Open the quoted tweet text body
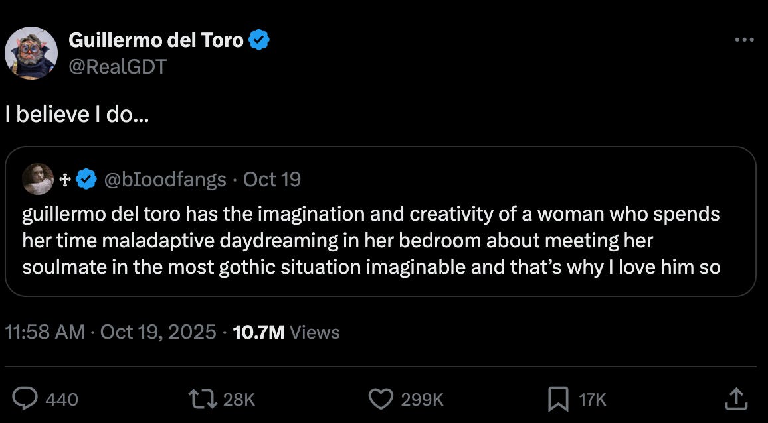Screen dimensions: 768x423 [x=371, y=241]
